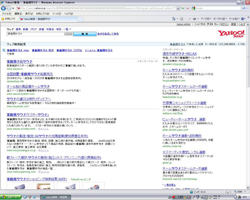Open search provider dropdown arrow in toolbar
This screenshot has width=250, height=200.
[x=247, y=8]
